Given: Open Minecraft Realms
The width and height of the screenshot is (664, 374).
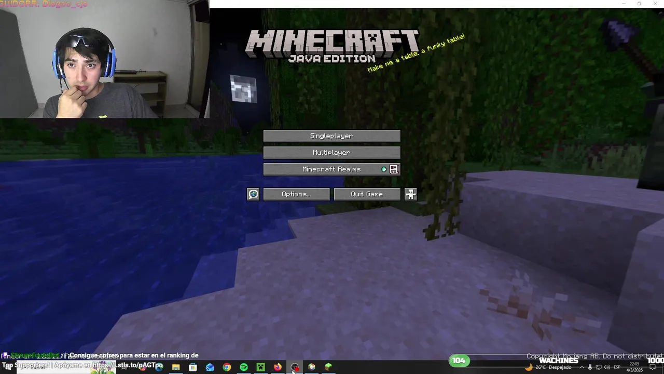Looking at the screenshot, I should coord(331,169).
